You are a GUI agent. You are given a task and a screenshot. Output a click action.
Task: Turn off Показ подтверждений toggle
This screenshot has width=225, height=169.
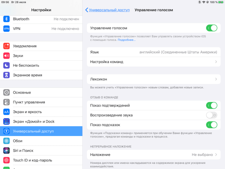(211, 106)
